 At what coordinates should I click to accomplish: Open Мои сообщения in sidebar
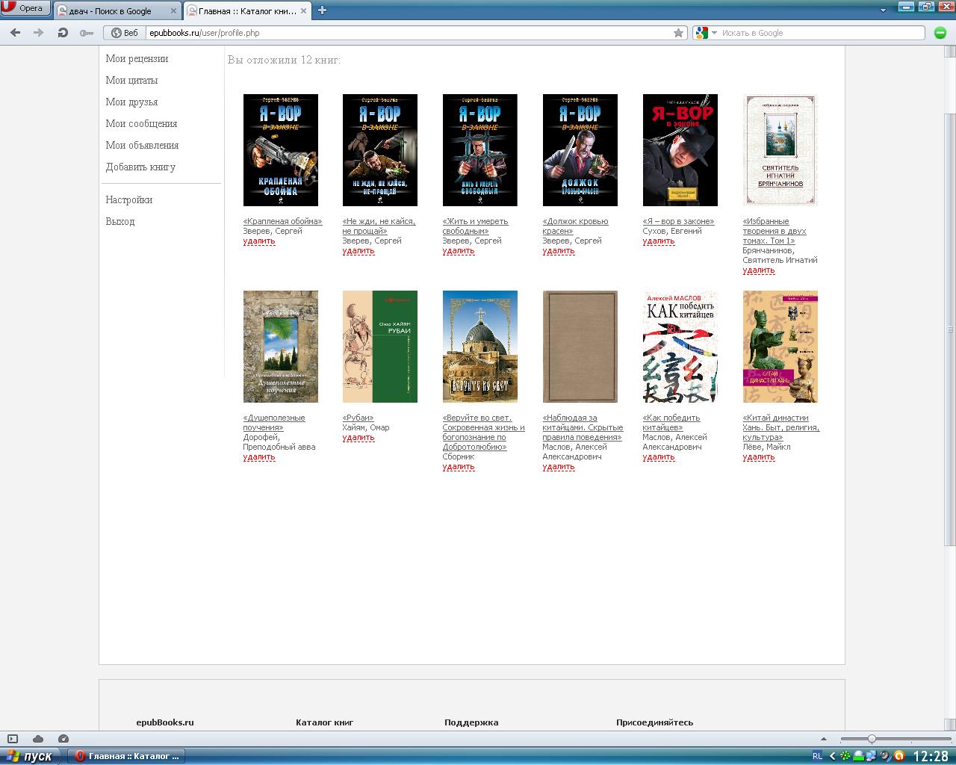point(141,123)
